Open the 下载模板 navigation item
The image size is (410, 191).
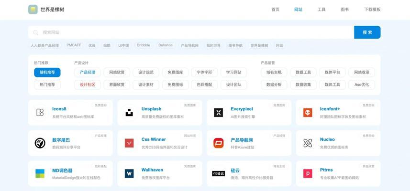point(372,10)
